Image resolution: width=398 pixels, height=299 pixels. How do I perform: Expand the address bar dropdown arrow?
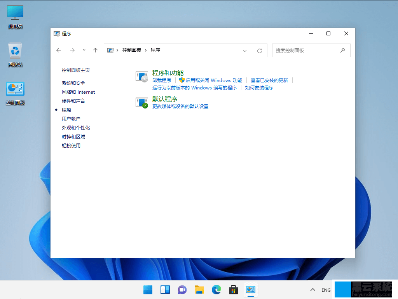(245, 50)
